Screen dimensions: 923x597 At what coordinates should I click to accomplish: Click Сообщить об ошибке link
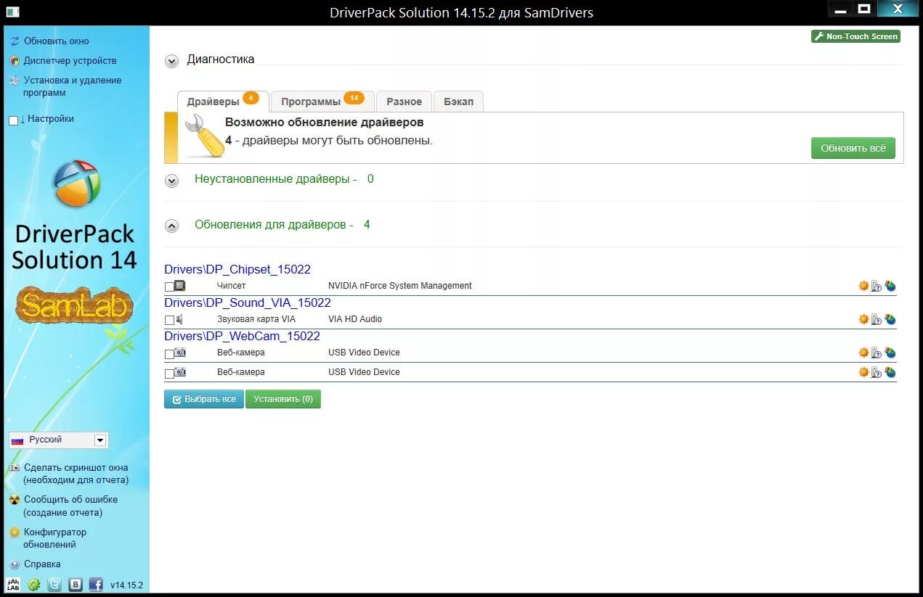(x=70, y=506)
